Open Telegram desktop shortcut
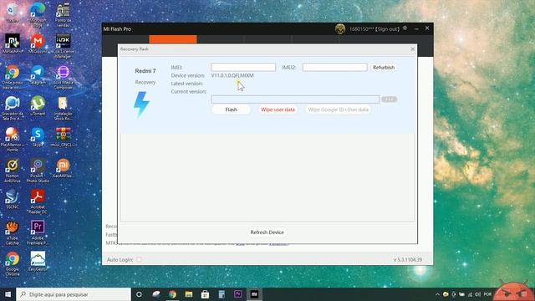 (x=38, y=74)
